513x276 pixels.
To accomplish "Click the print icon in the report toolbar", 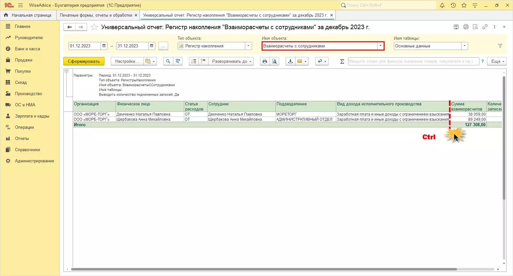I will coord(265,61).
